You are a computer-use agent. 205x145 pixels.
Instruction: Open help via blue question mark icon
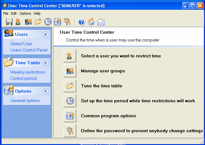click(x=81, y=22)
